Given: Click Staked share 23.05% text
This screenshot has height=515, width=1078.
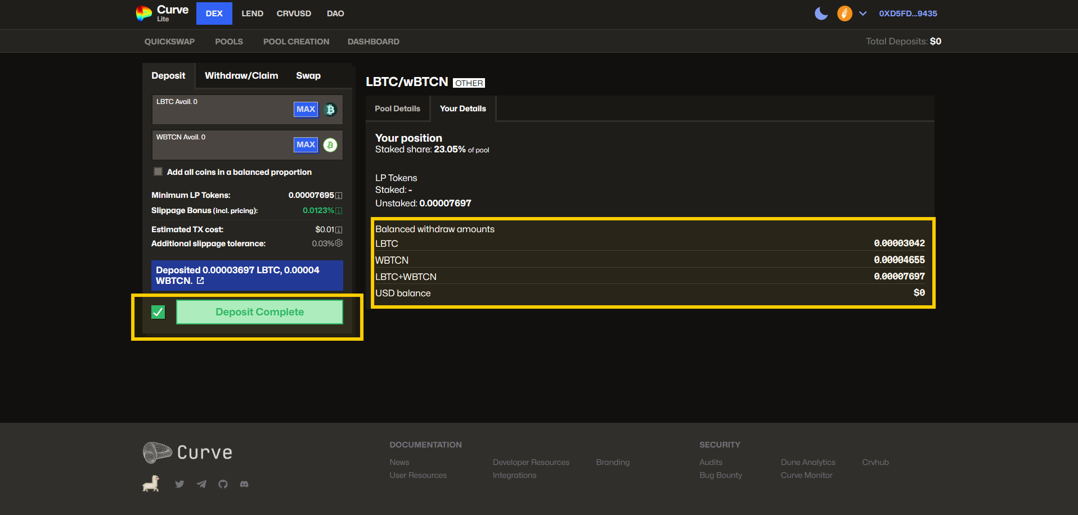Looking at the screenshot, I should (x=432, y=150).
